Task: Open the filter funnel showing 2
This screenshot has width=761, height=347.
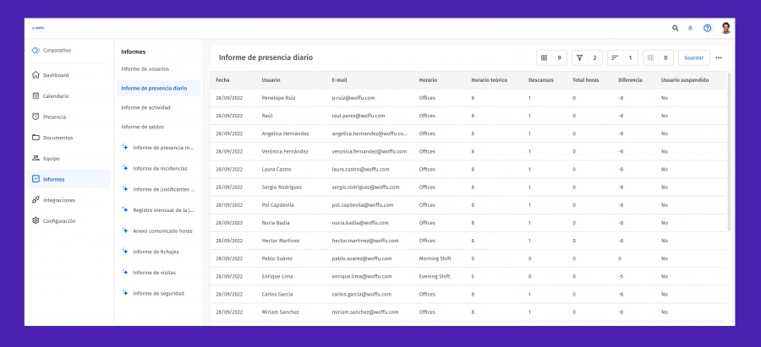Action: point(587,57)
